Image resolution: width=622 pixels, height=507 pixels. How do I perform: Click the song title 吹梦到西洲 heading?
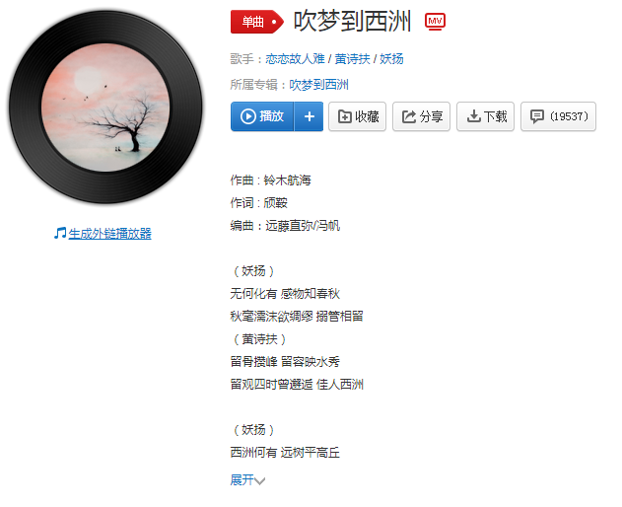coord(352,21)
